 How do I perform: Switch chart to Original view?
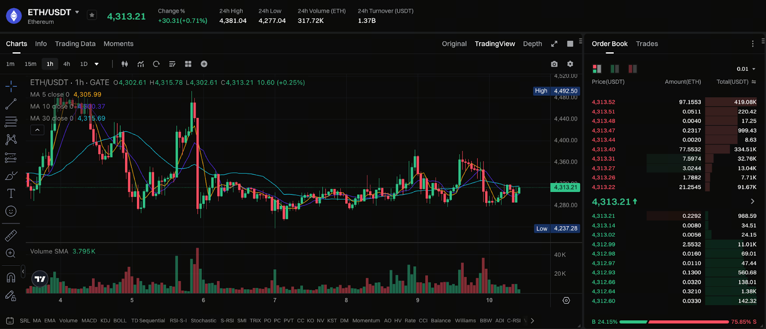(454, 44)
